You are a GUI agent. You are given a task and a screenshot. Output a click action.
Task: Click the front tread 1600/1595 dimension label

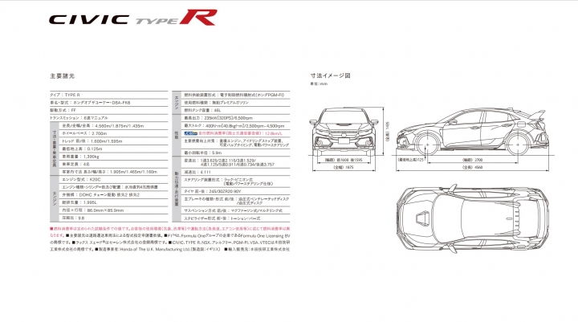pos(344,160)
